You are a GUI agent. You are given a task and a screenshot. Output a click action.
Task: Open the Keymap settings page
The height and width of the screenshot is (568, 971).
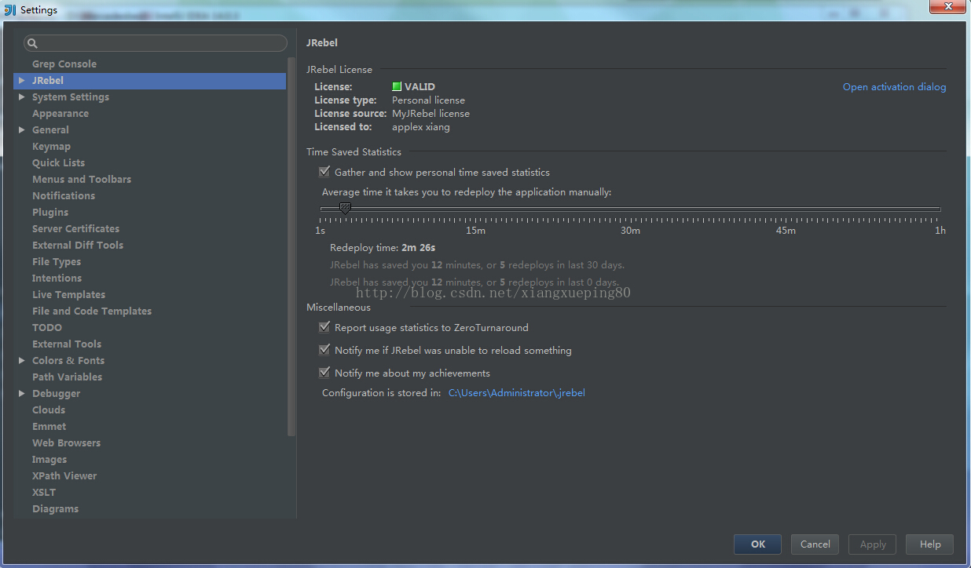tap(51, 147)
